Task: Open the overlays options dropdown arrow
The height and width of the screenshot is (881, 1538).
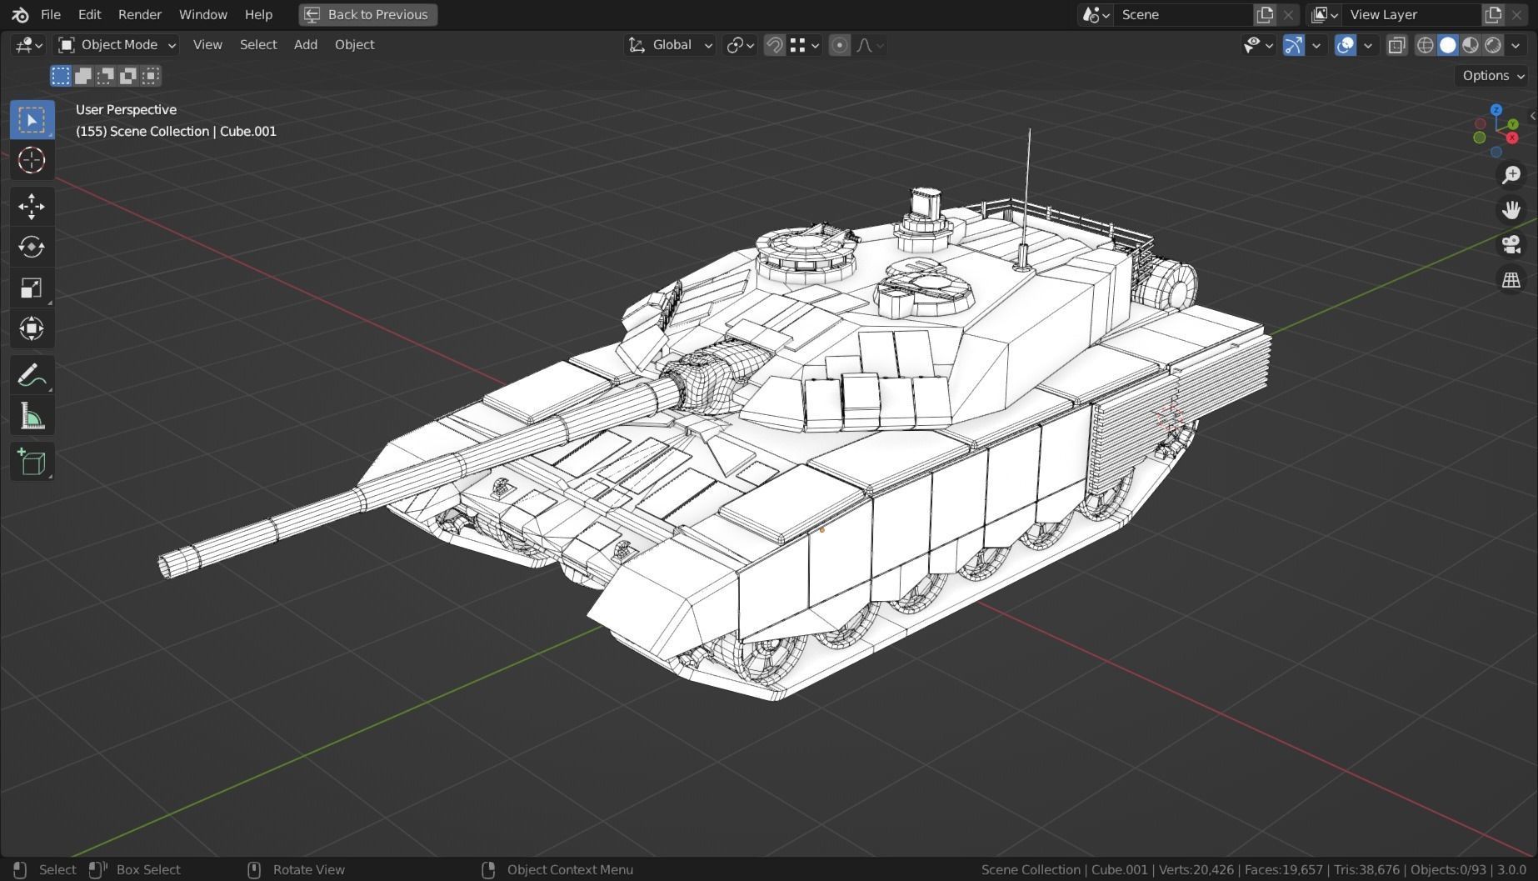Action: click(x=1368, y=45)
